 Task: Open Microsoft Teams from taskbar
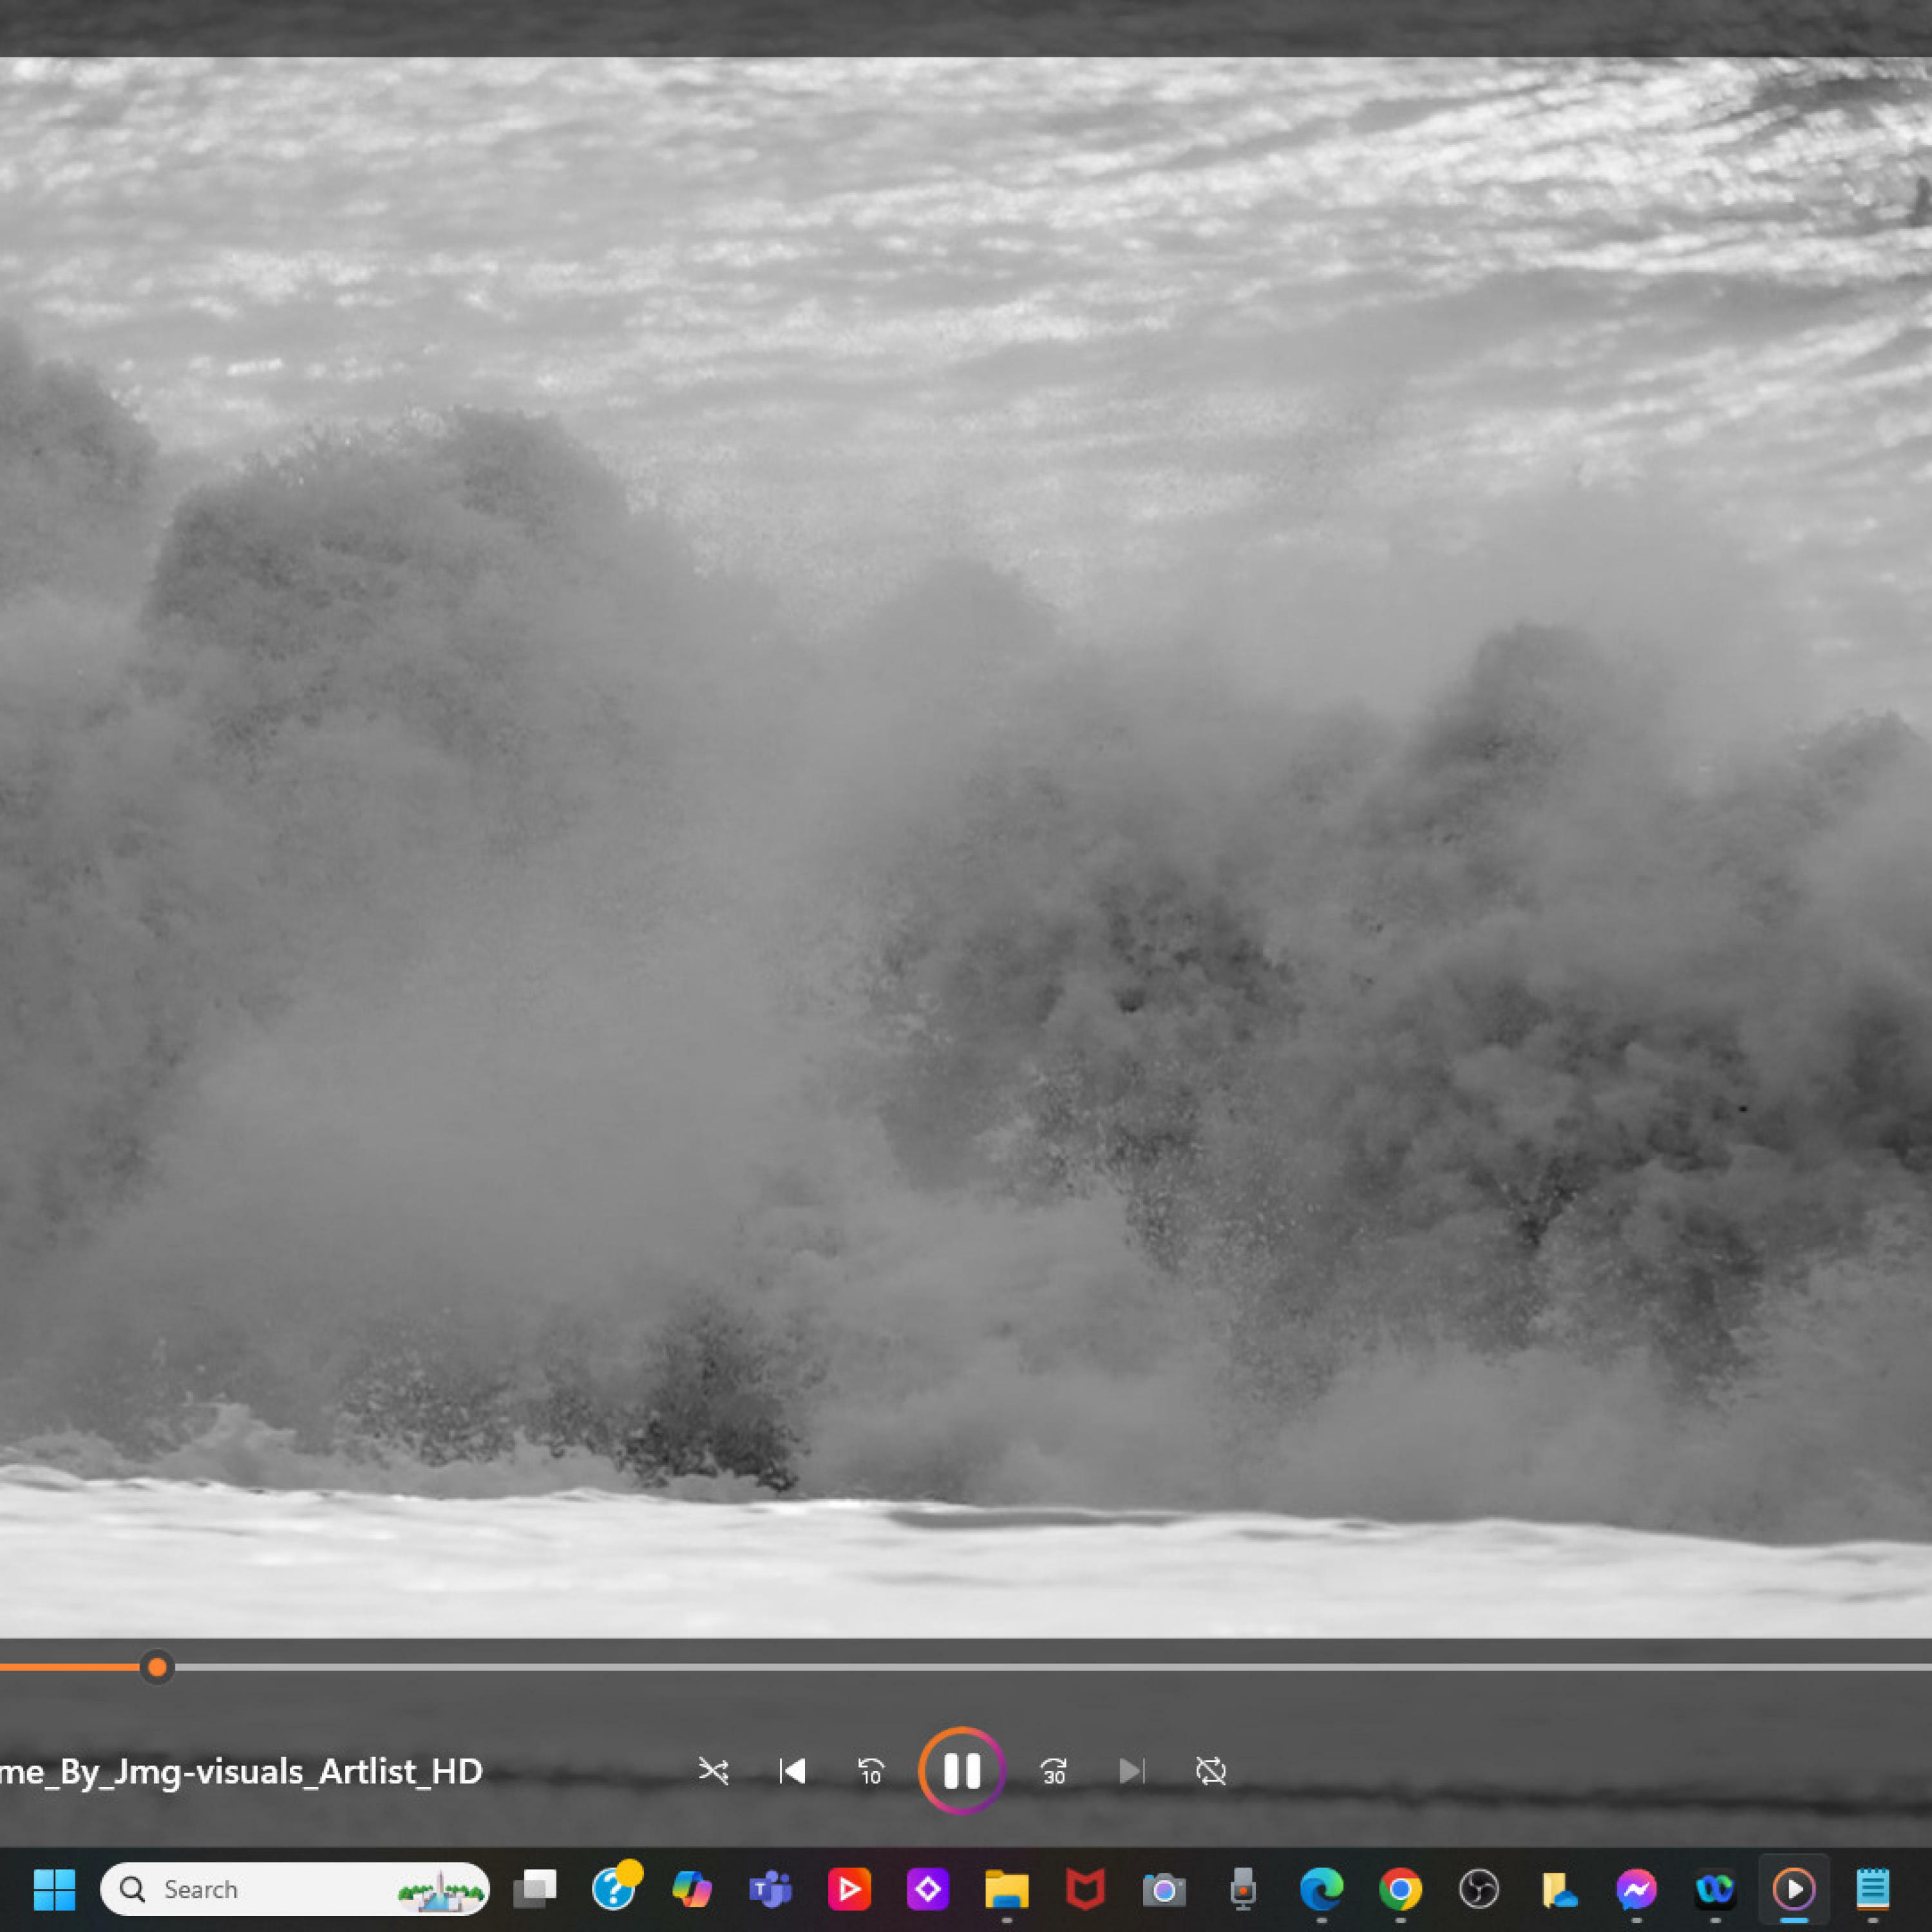(770, 1889)
